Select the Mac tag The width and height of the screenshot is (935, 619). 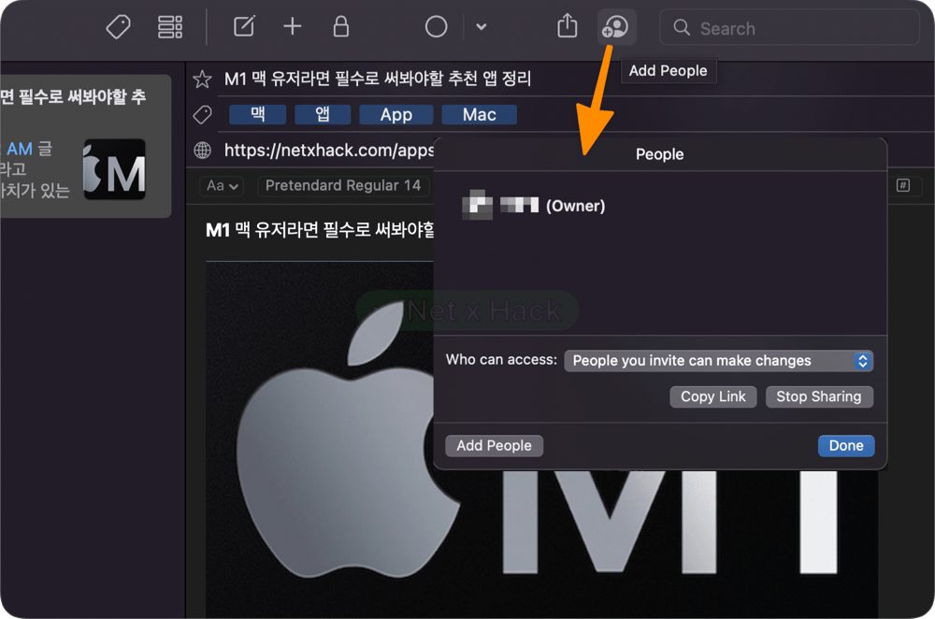point(479,114)
